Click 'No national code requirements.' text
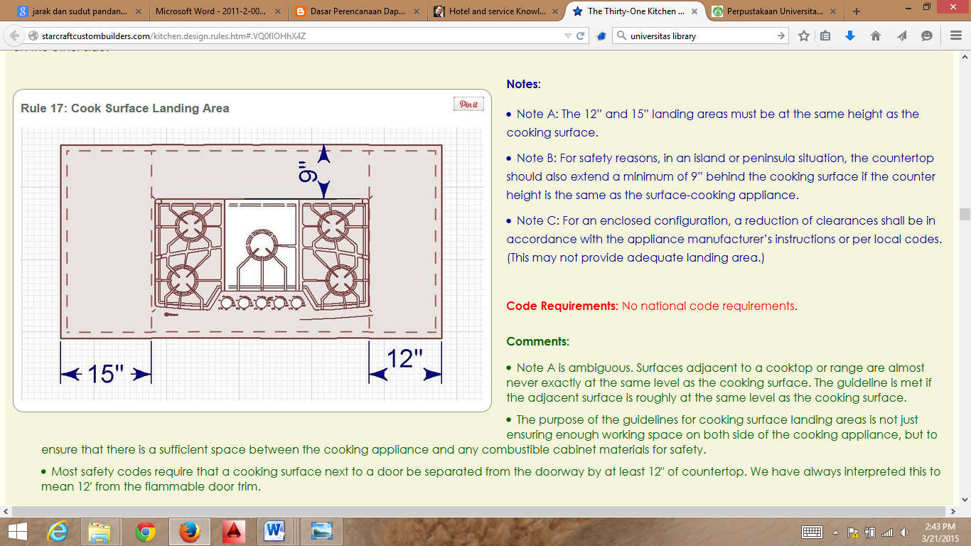Image resolution: width=971 pixels, height=546 pixels. click(x=709, y=306)
